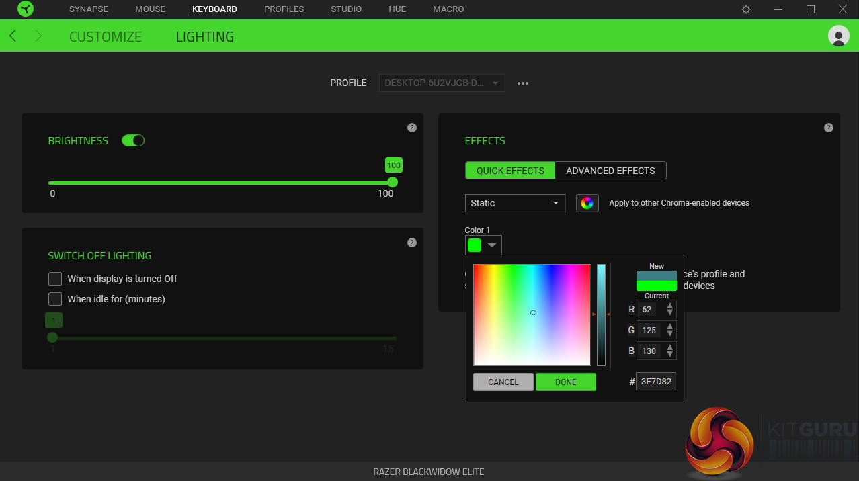
Task: Click the Razer logo icon
Action: pyautogui.click(x=26, y=9)
